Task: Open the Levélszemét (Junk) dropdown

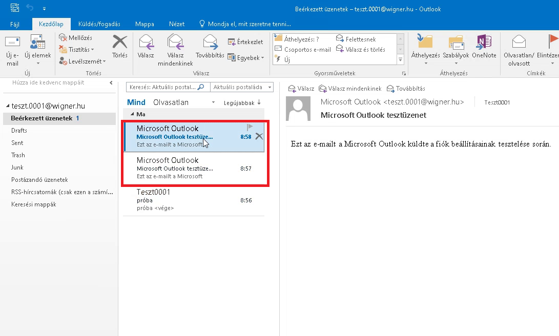Action: coord(82,61)
